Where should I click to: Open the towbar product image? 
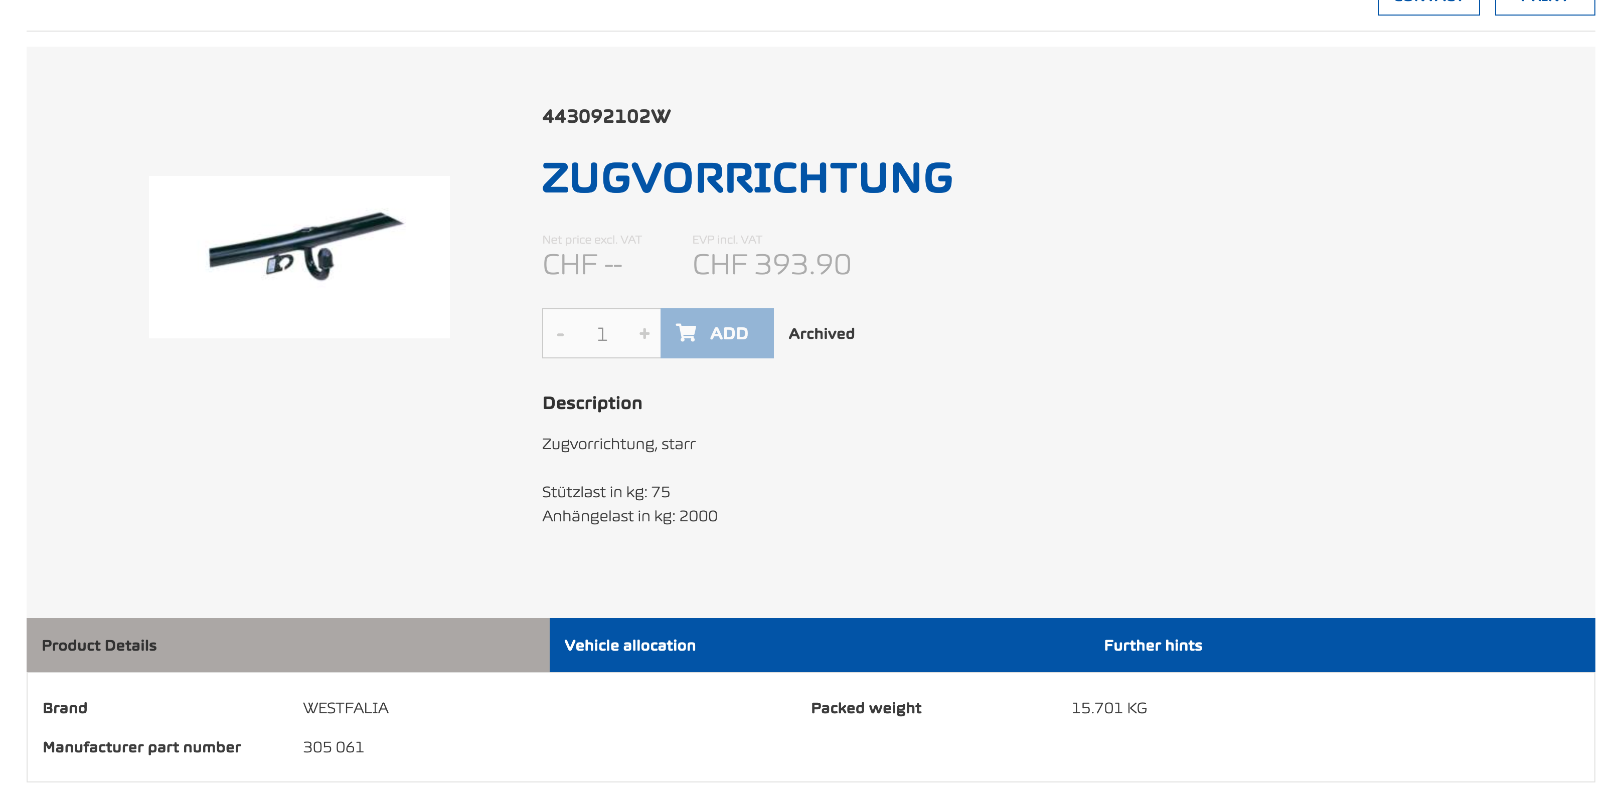pyautogui.click(x=299, y=257)
